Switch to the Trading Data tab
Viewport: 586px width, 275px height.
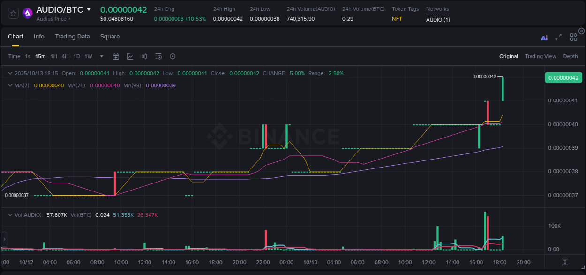point(72,36)
